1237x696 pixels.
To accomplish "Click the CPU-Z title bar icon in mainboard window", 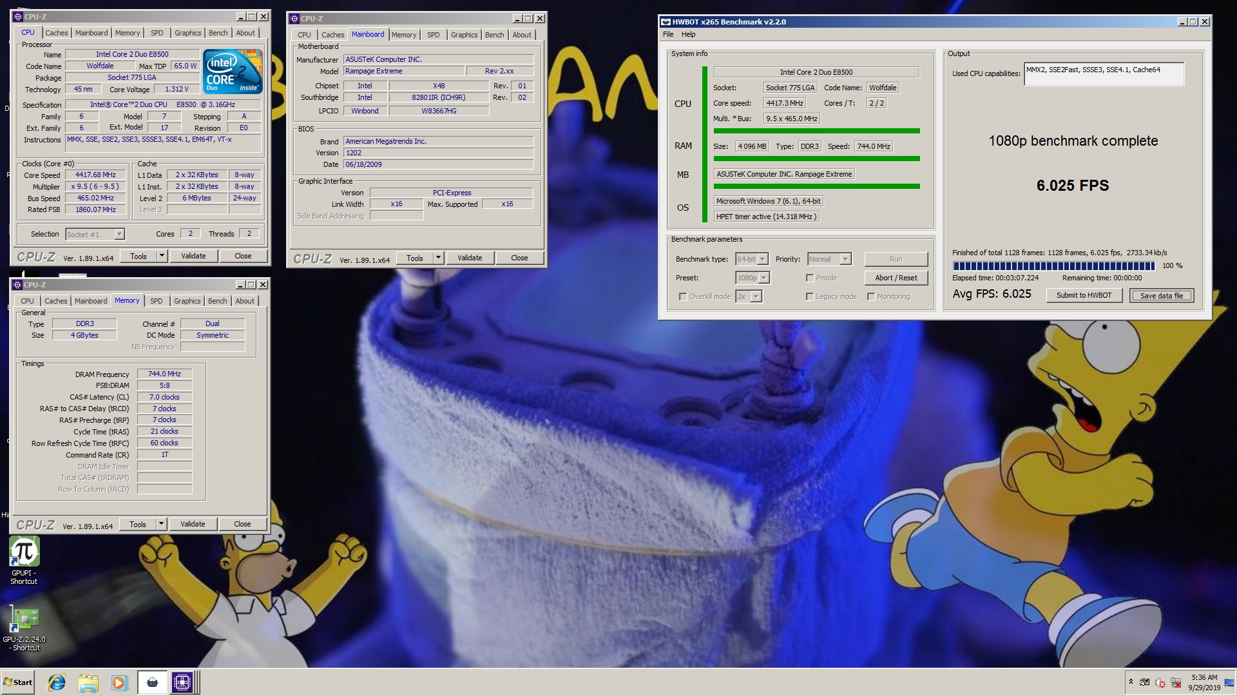I will [294, 19].
